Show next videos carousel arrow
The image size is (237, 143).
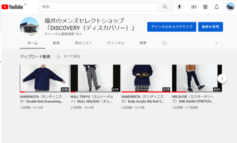click(222, 79)
